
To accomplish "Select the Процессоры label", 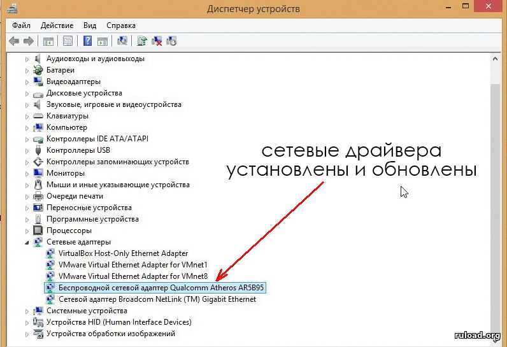I will point(69,230).
